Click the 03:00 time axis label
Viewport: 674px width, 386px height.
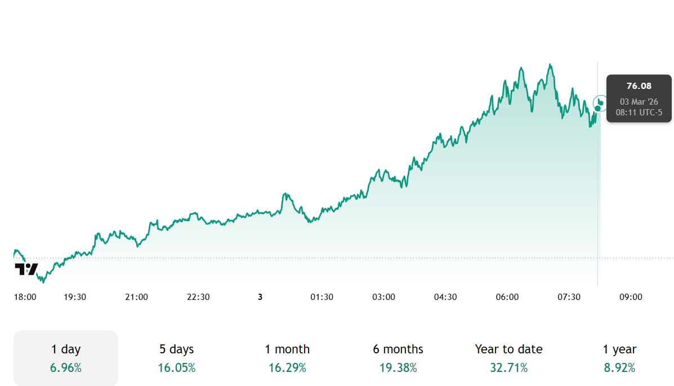(383, 297)
